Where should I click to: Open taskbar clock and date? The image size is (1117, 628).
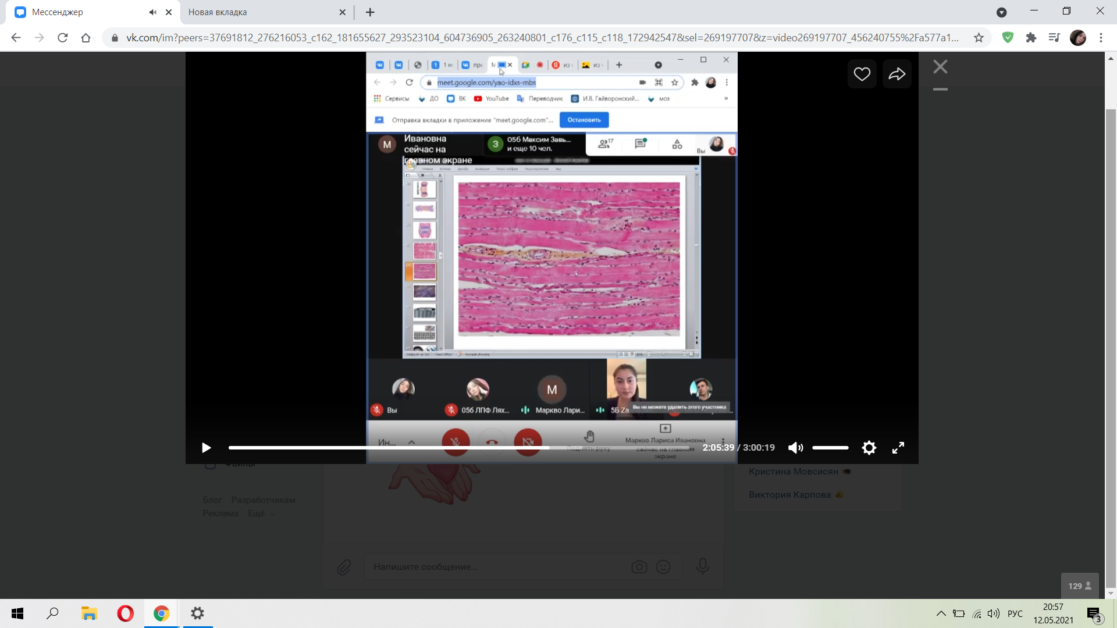click(1053, 613)
